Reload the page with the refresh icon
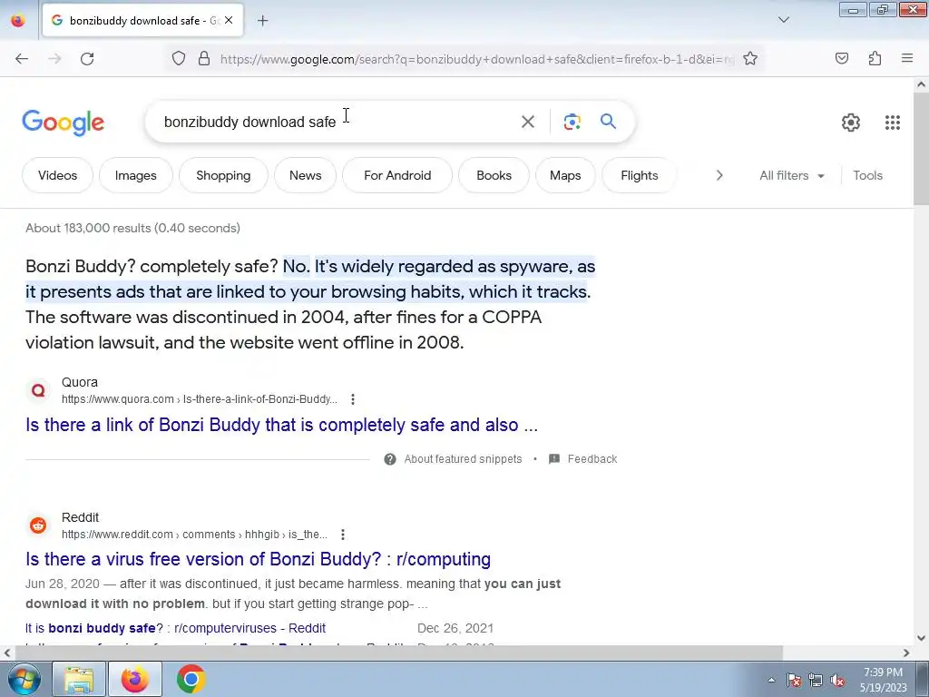 tap(87, 59)
